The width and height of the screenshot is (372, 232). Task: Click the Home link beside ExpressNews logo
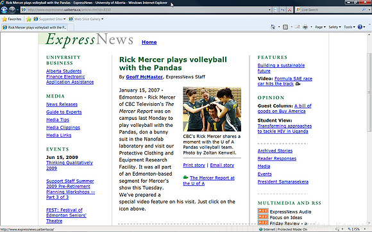click(x=149, y=42)
